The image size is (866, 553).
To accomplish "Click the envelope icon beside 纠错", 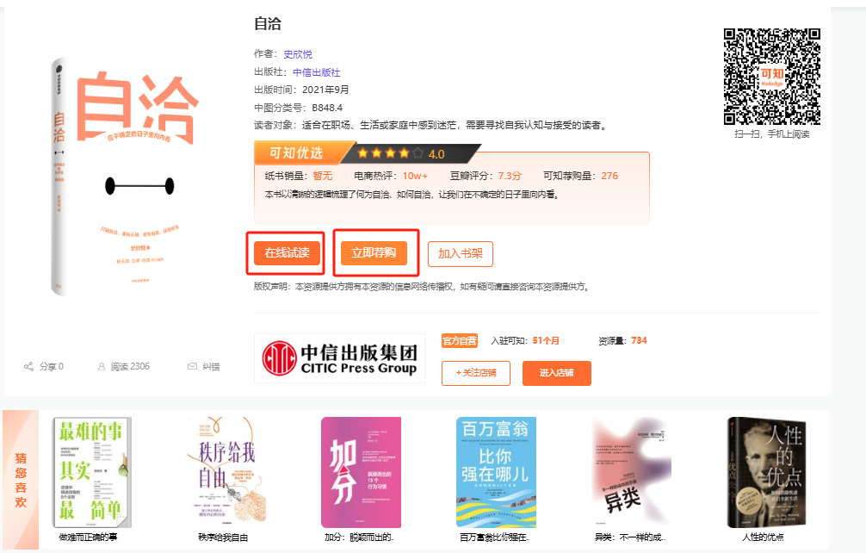I will 192,366.
